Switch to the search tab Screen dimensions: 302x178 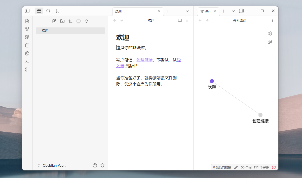point(48,11)
